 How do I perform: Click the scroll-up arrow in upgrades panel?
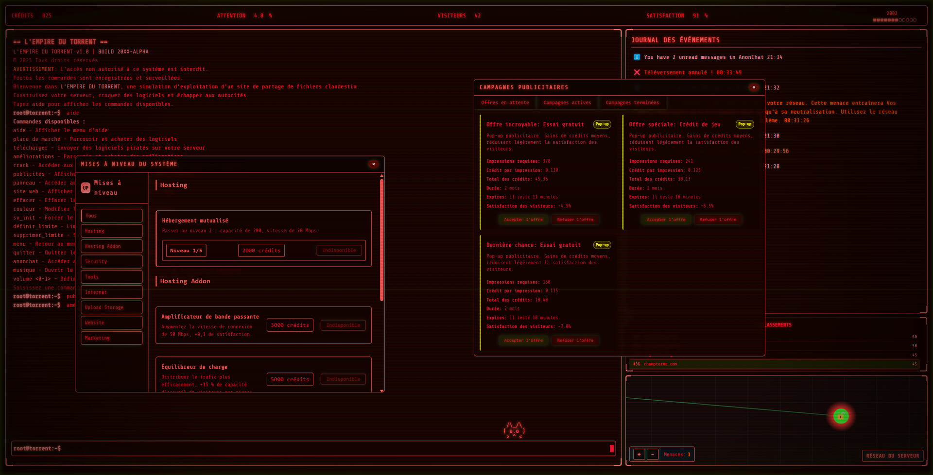(381, 176)
